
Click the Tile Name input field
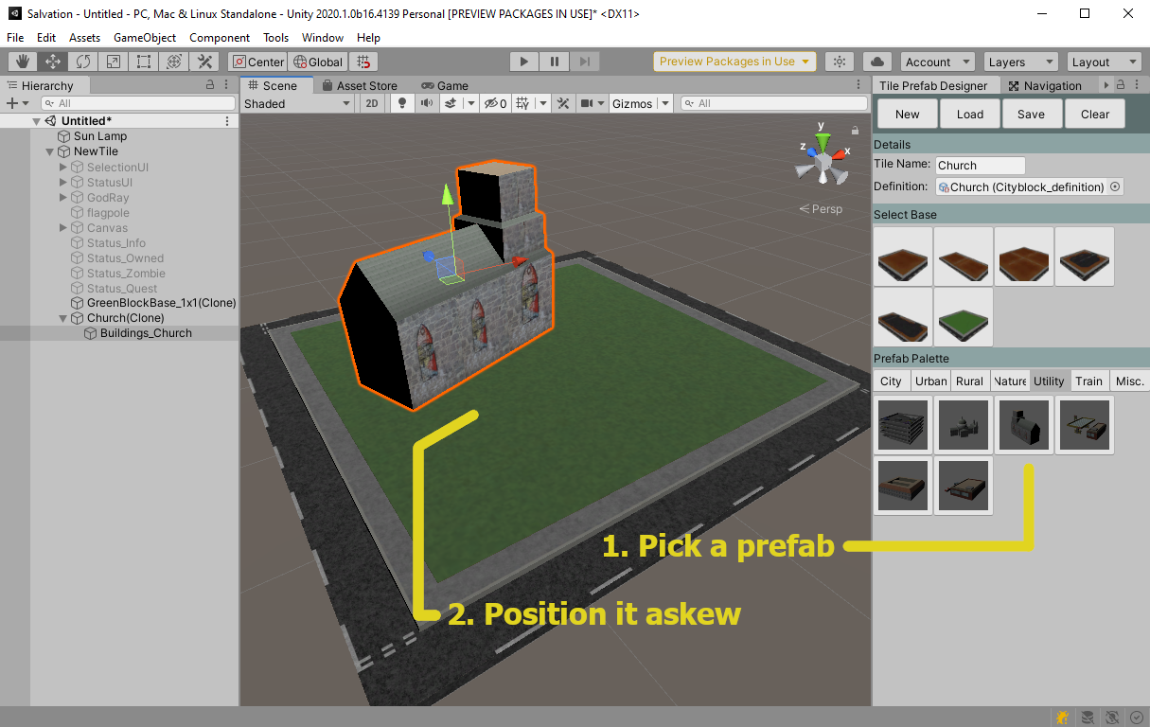(x=980, y=166)
